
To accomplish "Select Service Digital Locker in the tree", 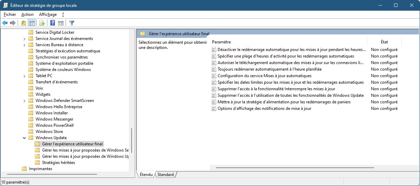I will click(55, 32).
